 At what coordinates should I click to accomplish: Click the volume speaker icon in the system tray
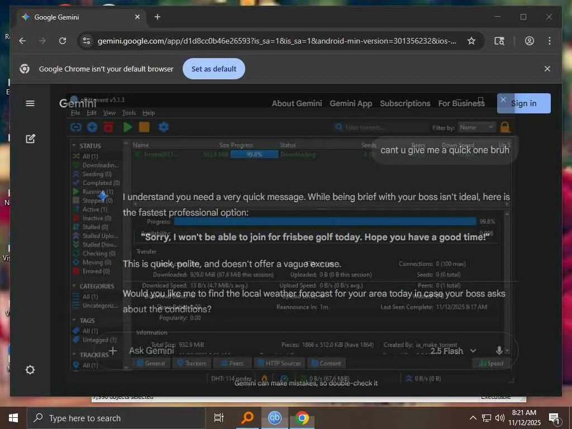500,418
